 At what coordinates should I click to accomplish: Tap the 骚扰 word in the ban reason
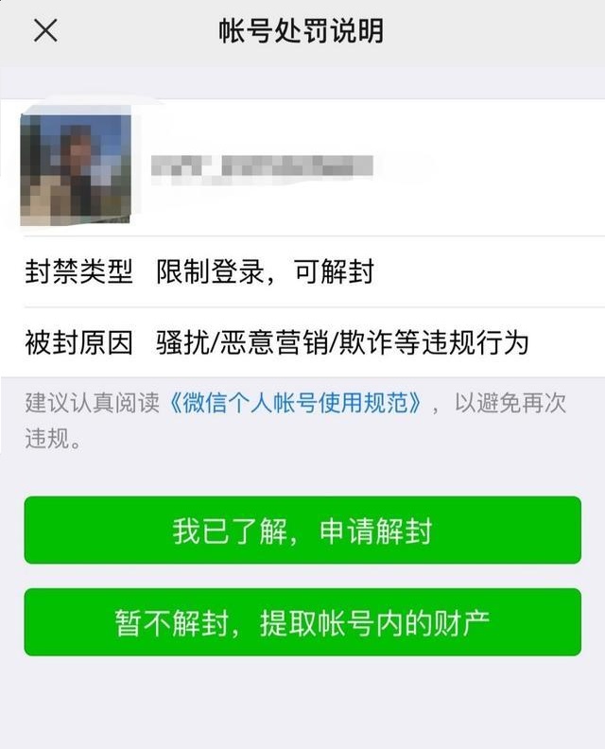[182, 342]
